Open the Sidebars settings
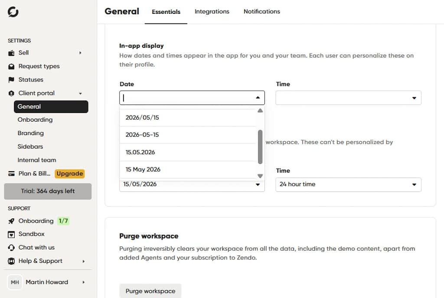Screen dimensions: 444x298 [x=30, y=147]
